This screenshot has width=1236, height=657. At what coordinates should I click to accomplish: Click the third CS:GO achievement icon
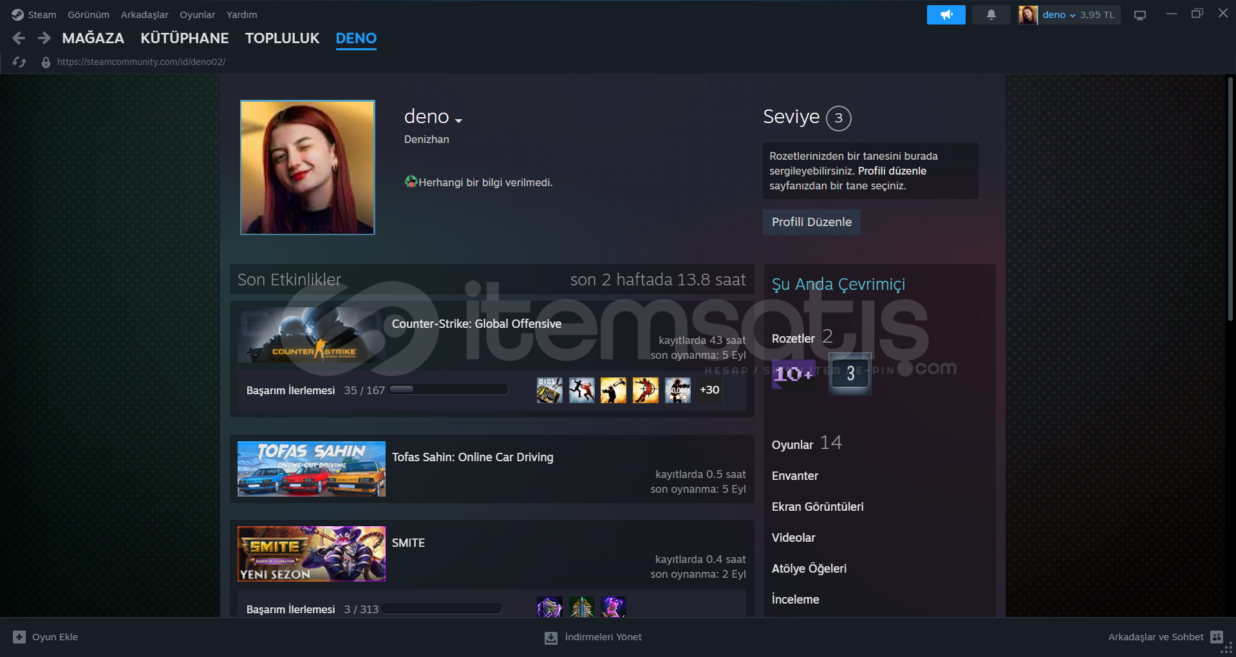pyautogui.click(x=613, y=390)
